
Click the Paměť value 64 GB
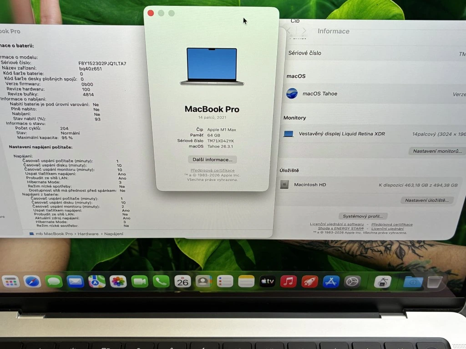(x=214, y=135)
